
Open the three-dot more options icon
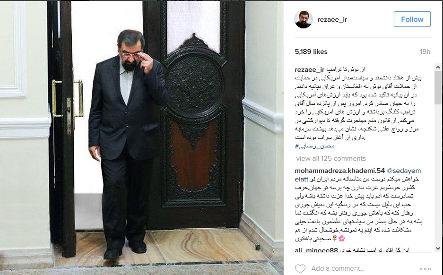click(x=425, y=269)
